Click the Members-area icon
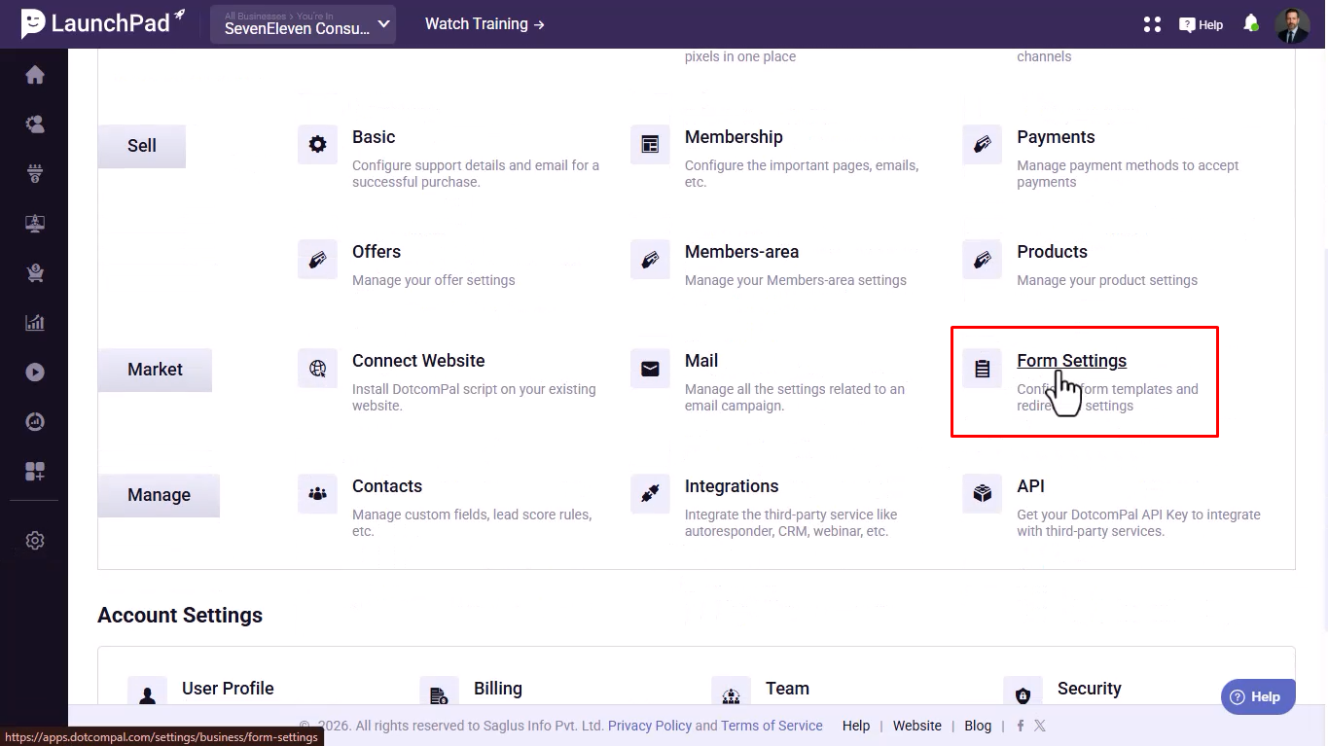The height and width of the screenshot is (746, 1328). [650, 260]
